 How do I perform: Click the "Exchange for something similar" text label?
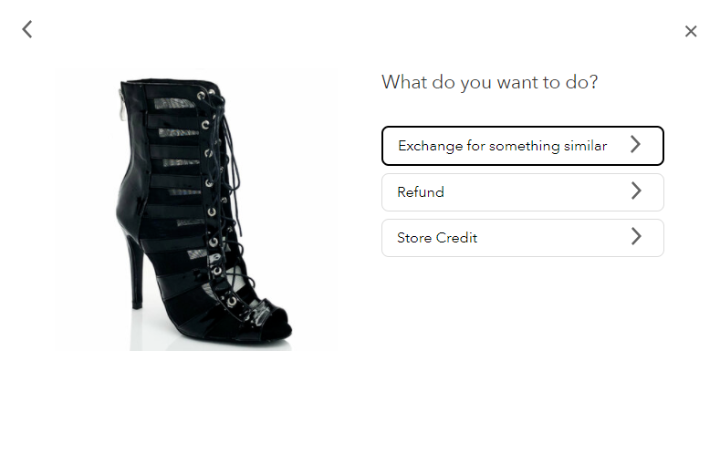click(502, 146)
